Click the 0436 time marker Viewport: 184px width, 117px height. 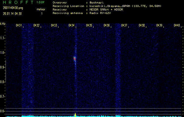coord(107,25)
